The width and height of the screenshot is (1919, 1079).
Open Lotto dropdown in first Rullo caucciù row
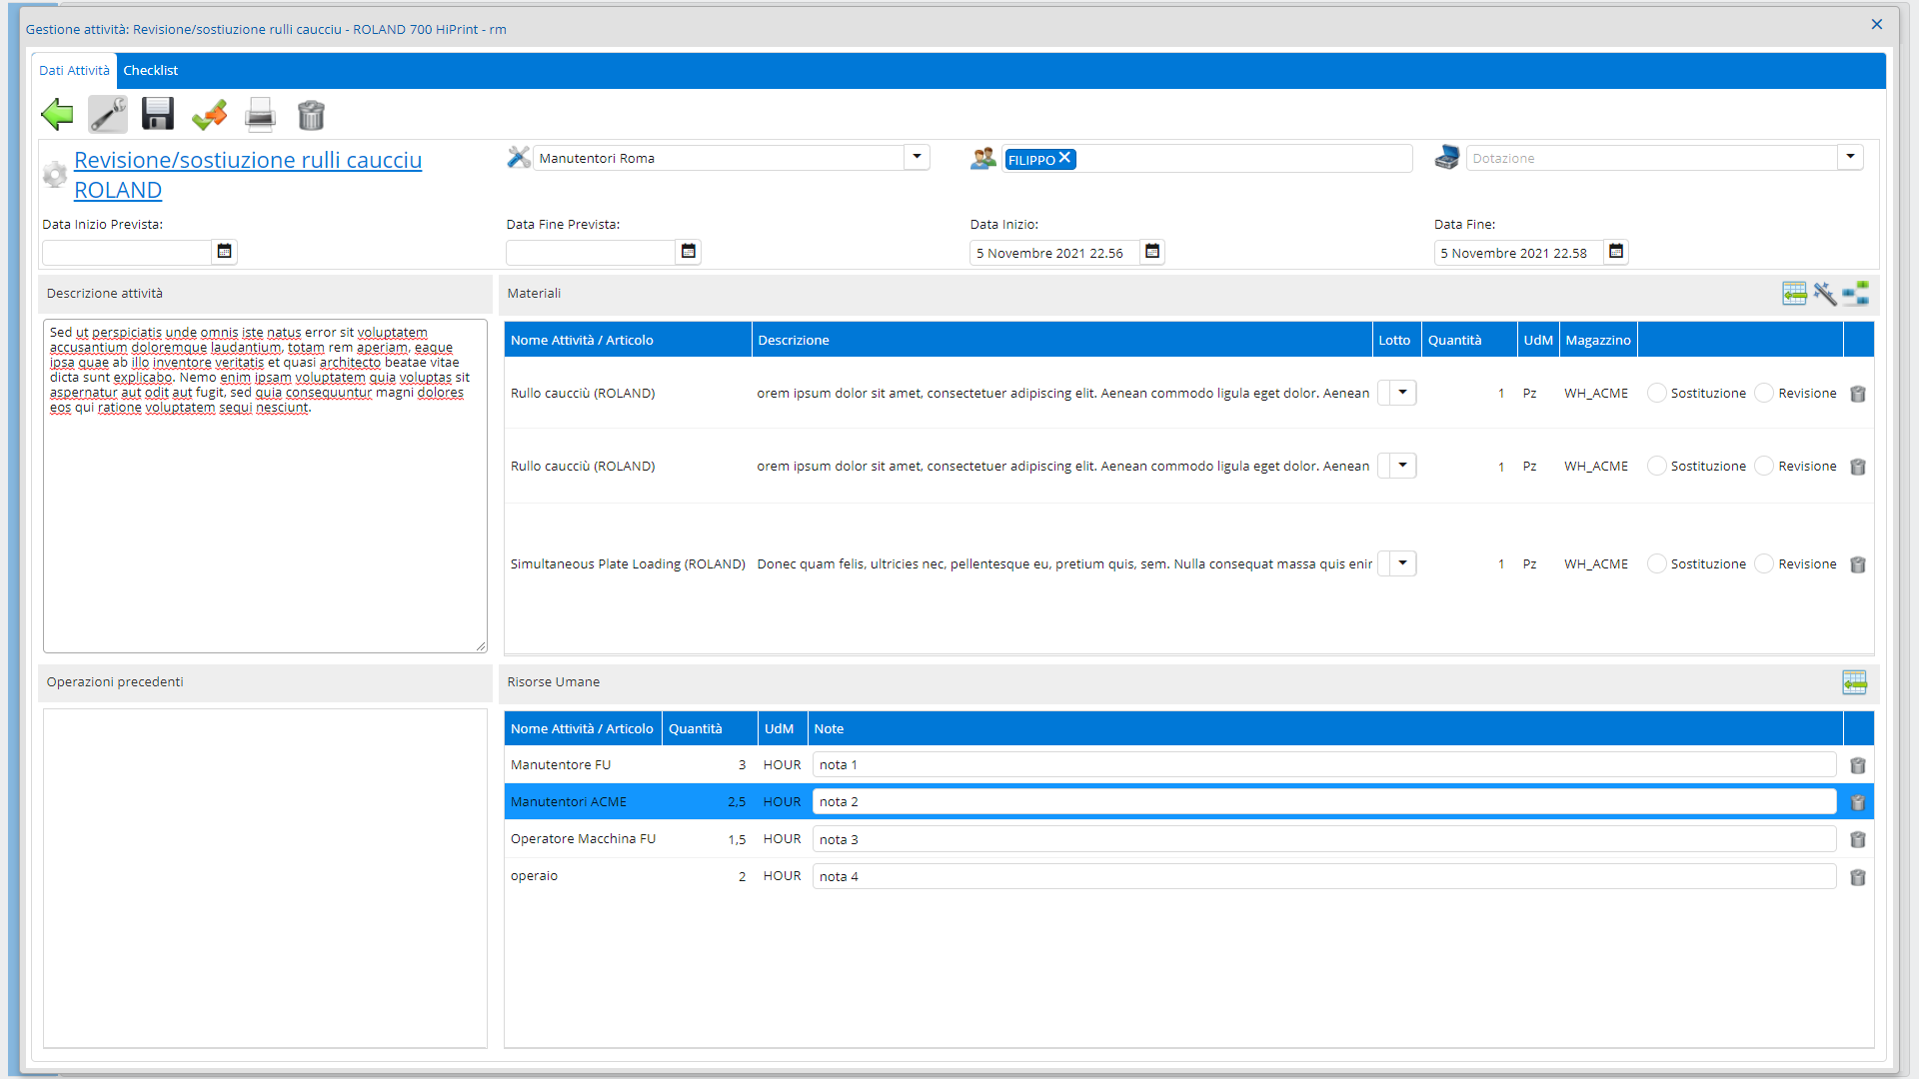1403,393
